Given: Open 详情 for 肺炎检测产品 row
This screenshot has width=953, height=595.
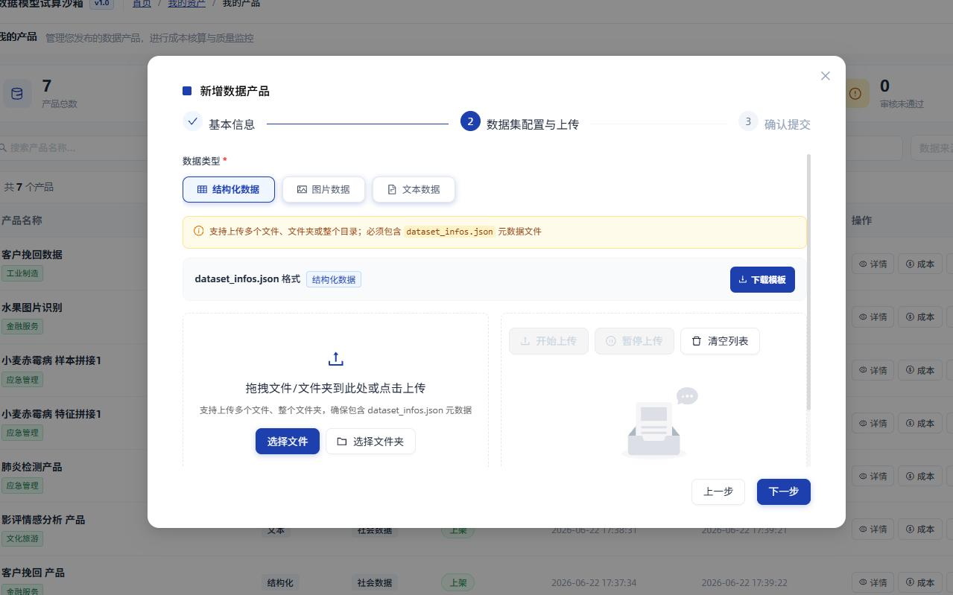Looking at the screenshot, I should click(873, 476).
